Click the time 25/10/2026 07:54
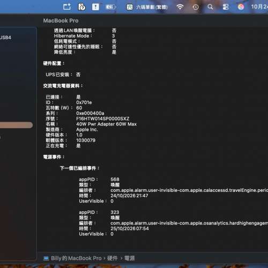This screenshot has width=268, height=268. click(x=130, y=228)
